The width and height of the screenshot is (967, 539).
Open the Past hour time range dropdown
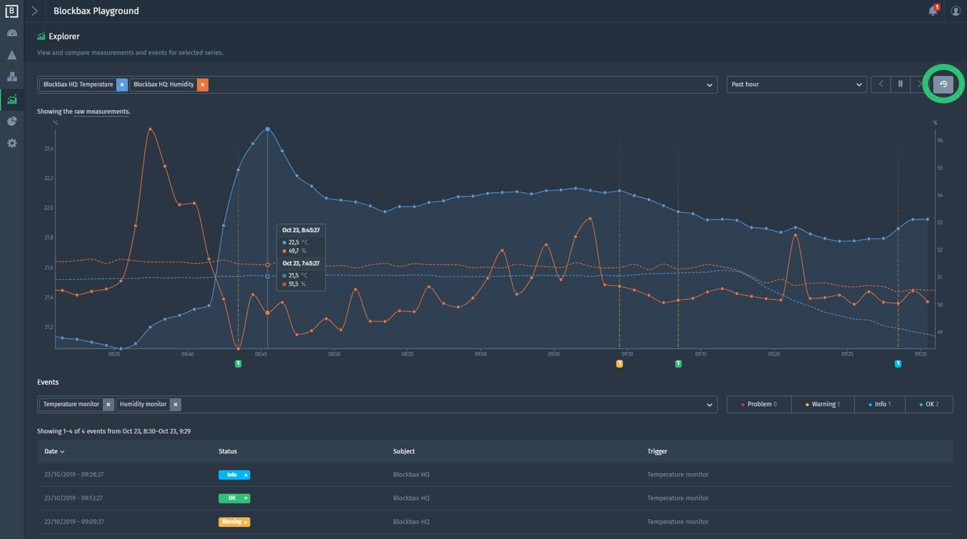click(x=796, y=84)
